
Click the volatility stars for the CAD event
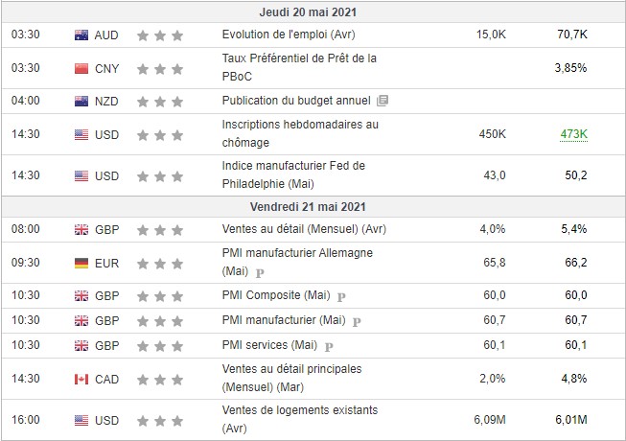click(159, 379)
